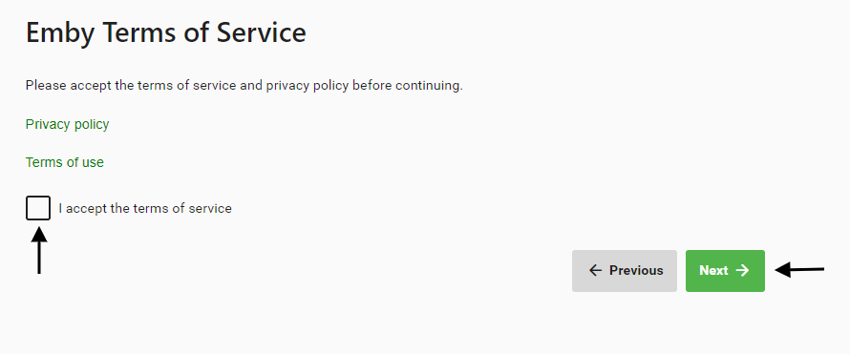The image size is (850, 354).
Task: Open the Privacy policy link
Action: point(67,124)
